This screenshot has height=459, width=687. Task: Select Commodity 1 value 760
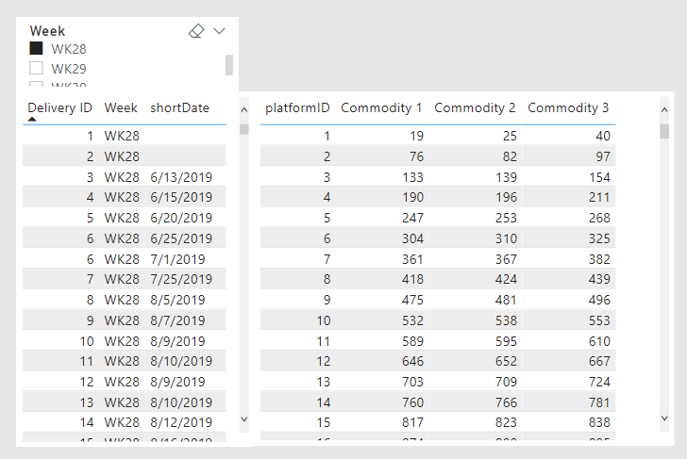coord(413,402)
